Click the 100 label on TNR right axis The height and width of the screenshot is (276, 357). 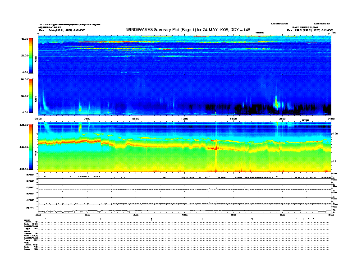point(335,133)
